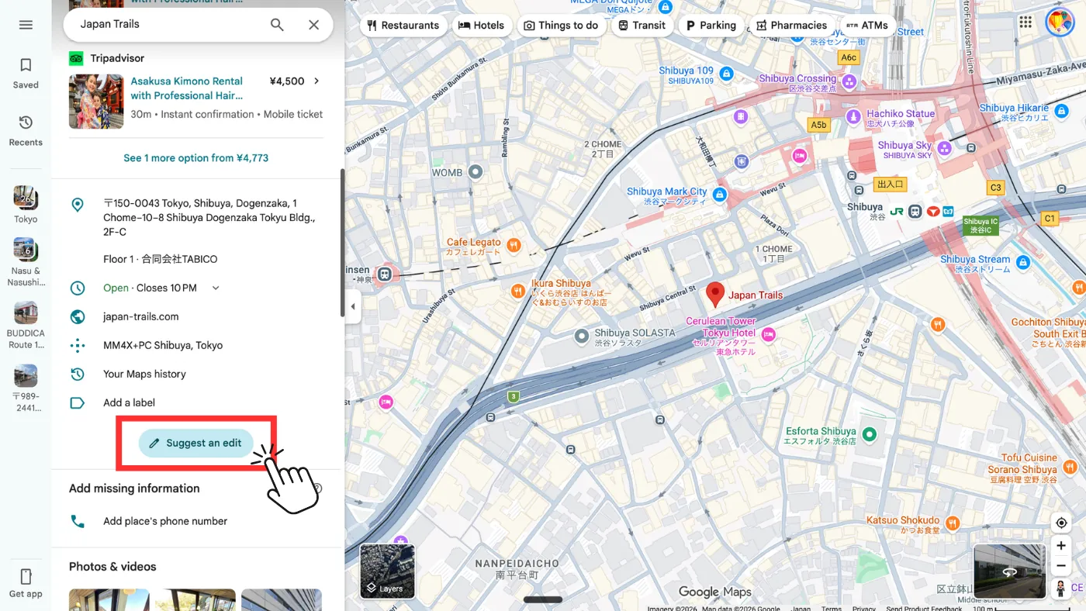
Task: Click the WOMB map marker
Action: coord(476,172)
